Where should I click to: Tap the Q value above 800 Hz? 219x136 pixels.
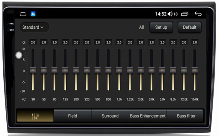tap(108, 42)
